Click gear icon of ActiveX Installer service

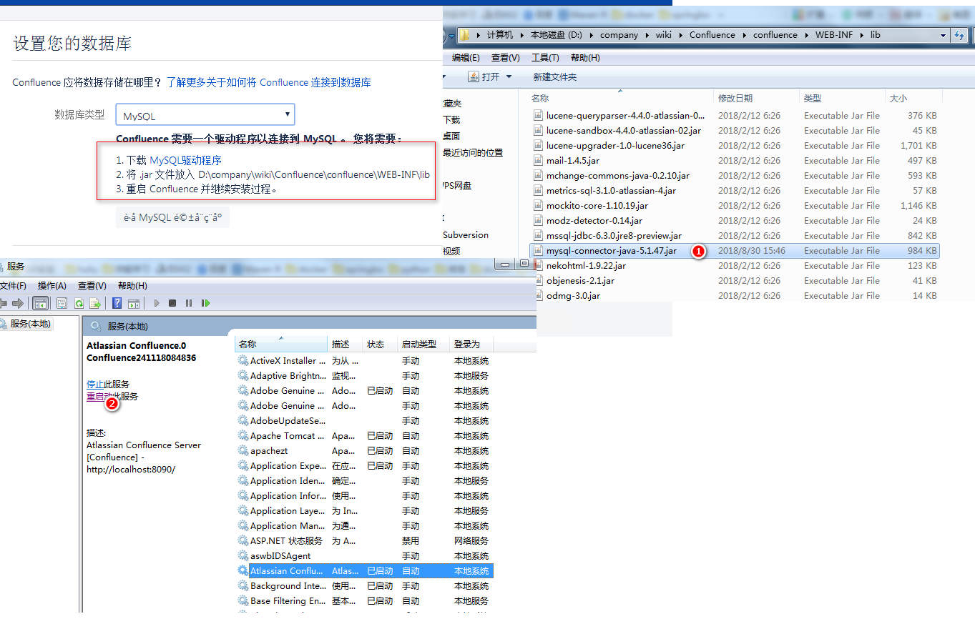pyautogui.click(x=243, y=361)
